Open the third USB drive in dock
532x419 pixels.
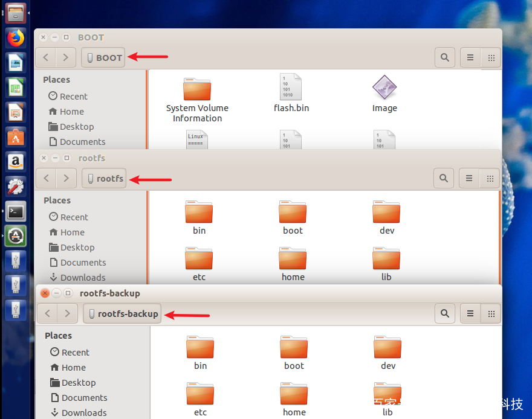click(x=16, y=310)
